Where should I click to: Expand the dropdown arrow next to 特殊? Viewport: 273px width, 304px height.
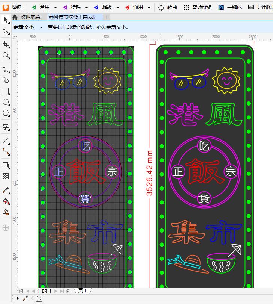click(87, 8)
